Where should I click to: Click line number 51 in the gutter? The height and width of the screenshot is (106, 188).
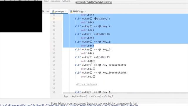(54, 84)
